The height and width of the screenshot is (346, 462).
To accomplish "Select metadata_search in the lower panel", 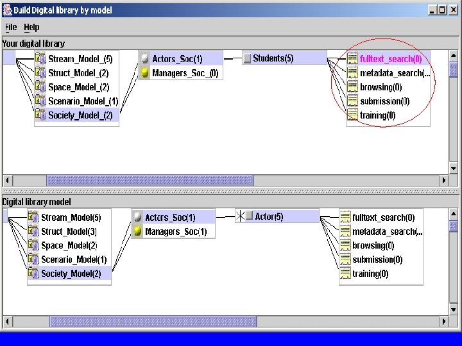I will pos(387,231).
